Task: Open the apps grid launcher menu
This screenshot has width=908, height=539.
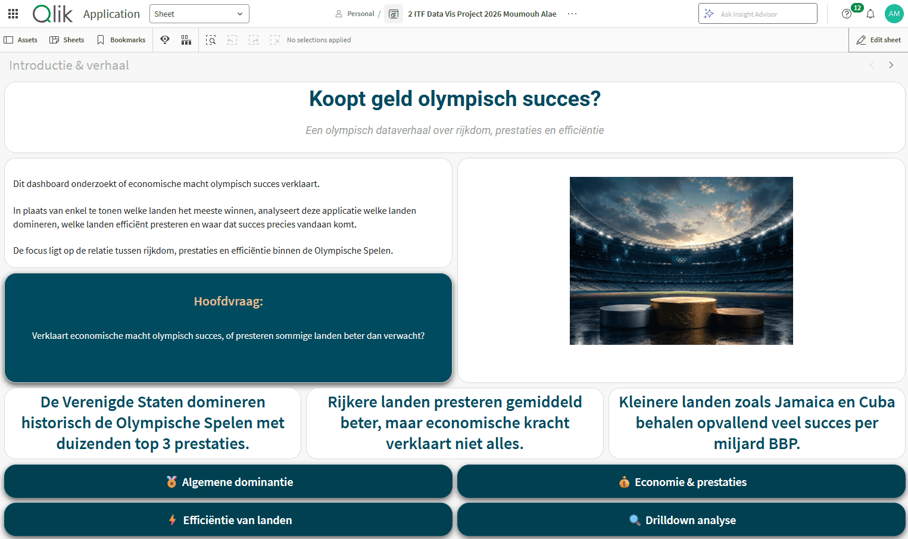Action: tap(13, 14)
